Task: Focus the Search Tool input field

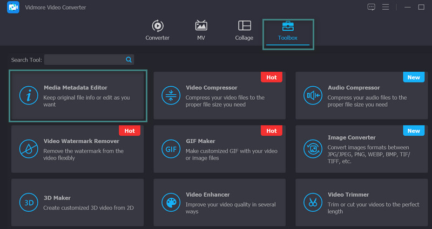Action: pos(85,60)
